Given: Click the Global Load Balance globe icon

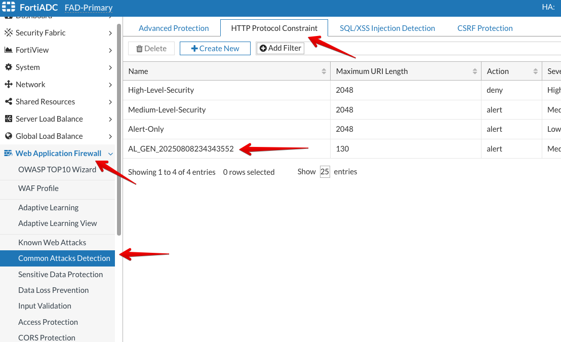Looking at the screenshot, I should tap(8, 136).
